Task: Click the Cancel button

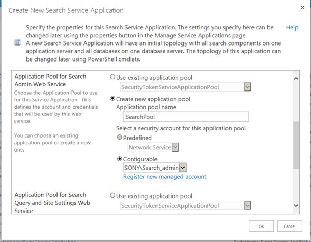Action: click(290, 226)
